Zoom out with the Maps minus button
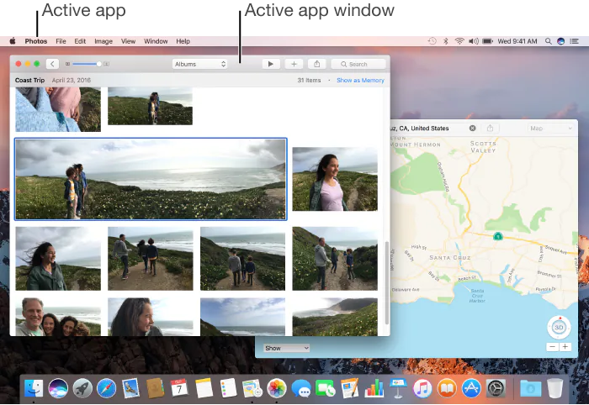589x405 pixels. coord(552,347)
